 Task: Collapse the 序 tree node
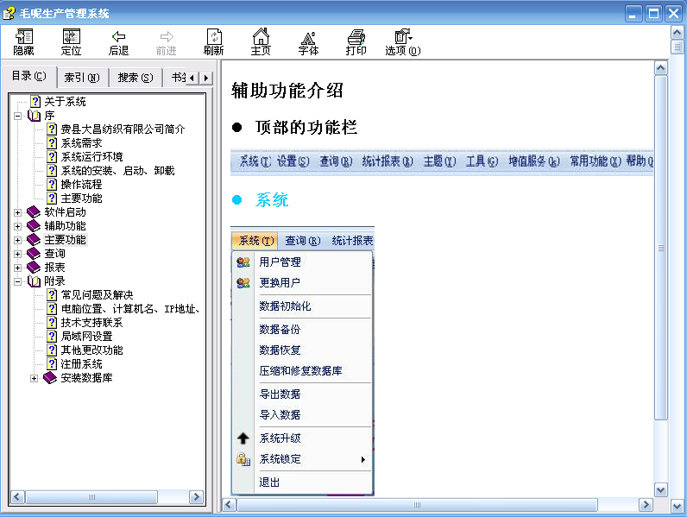[x=17, y=117]
